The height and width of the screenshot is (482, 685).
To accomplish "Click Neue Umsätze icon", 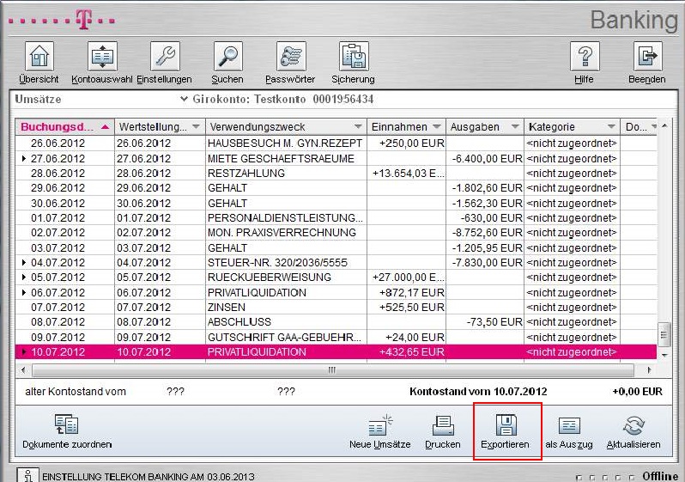I will 380,425.
